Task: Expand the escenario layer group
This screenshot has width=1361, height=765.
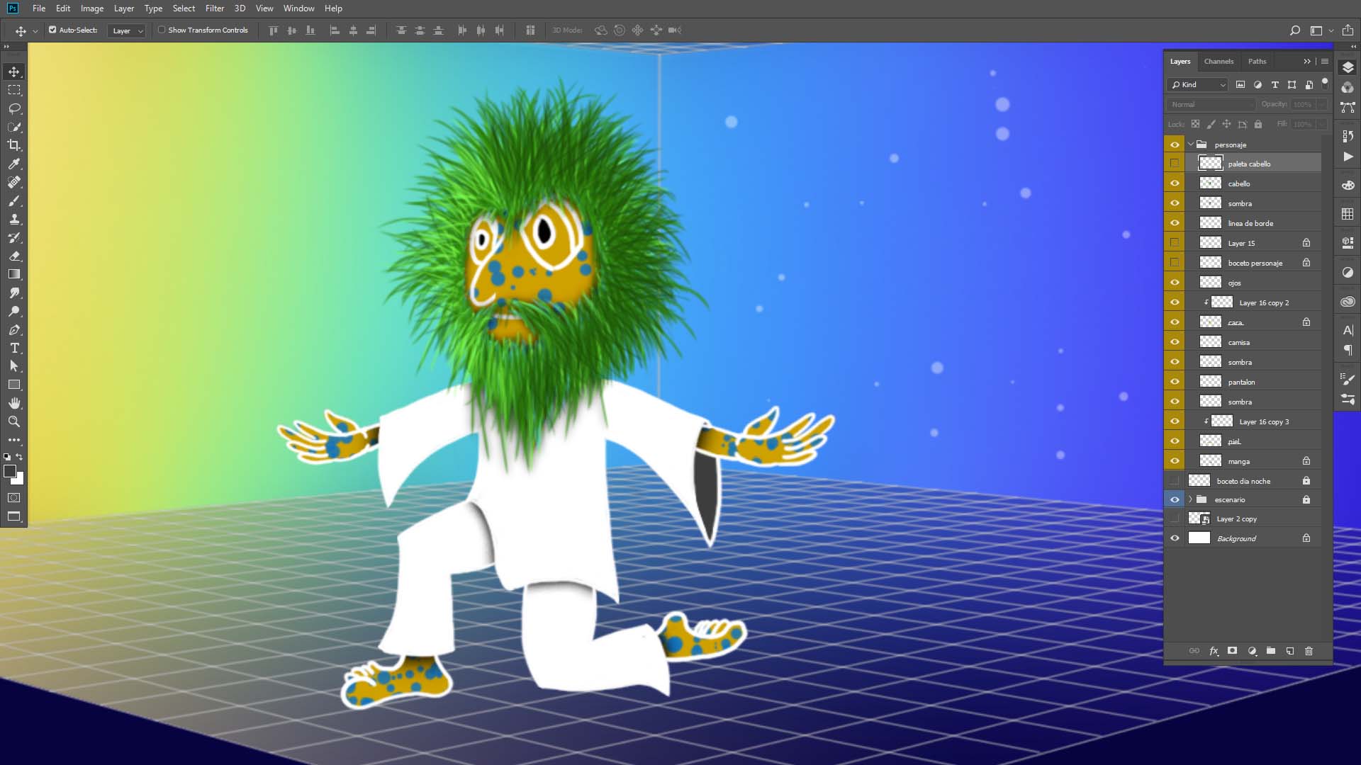Action: point(1190,499)
